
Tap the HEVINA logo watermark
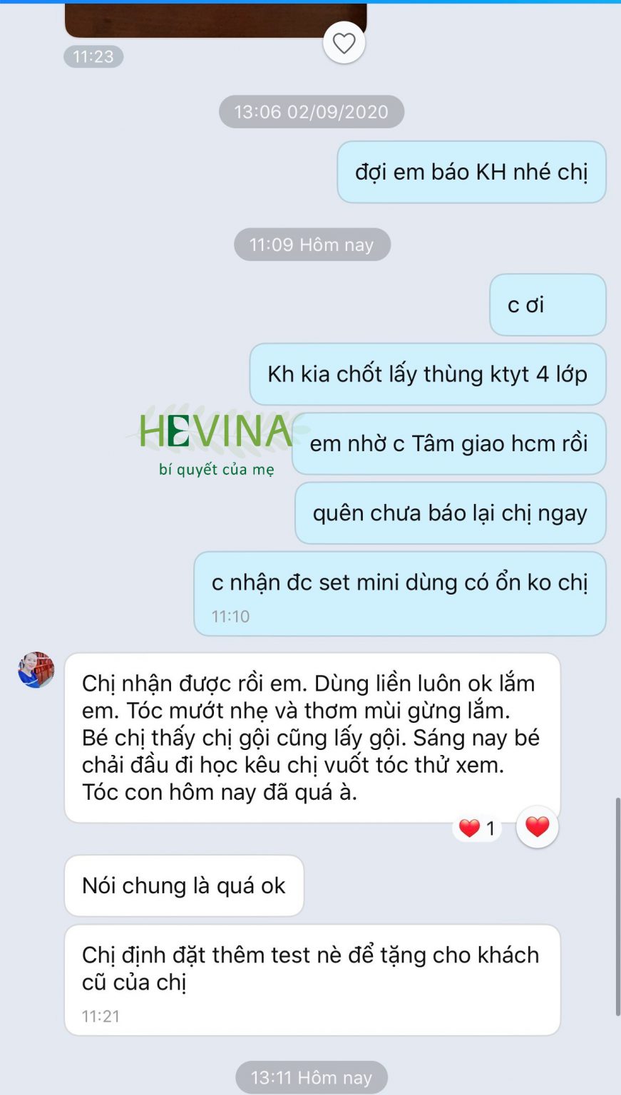point(216,441)
